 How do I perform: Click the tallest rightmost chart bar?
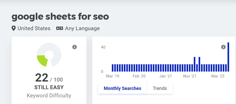[228, 57]
